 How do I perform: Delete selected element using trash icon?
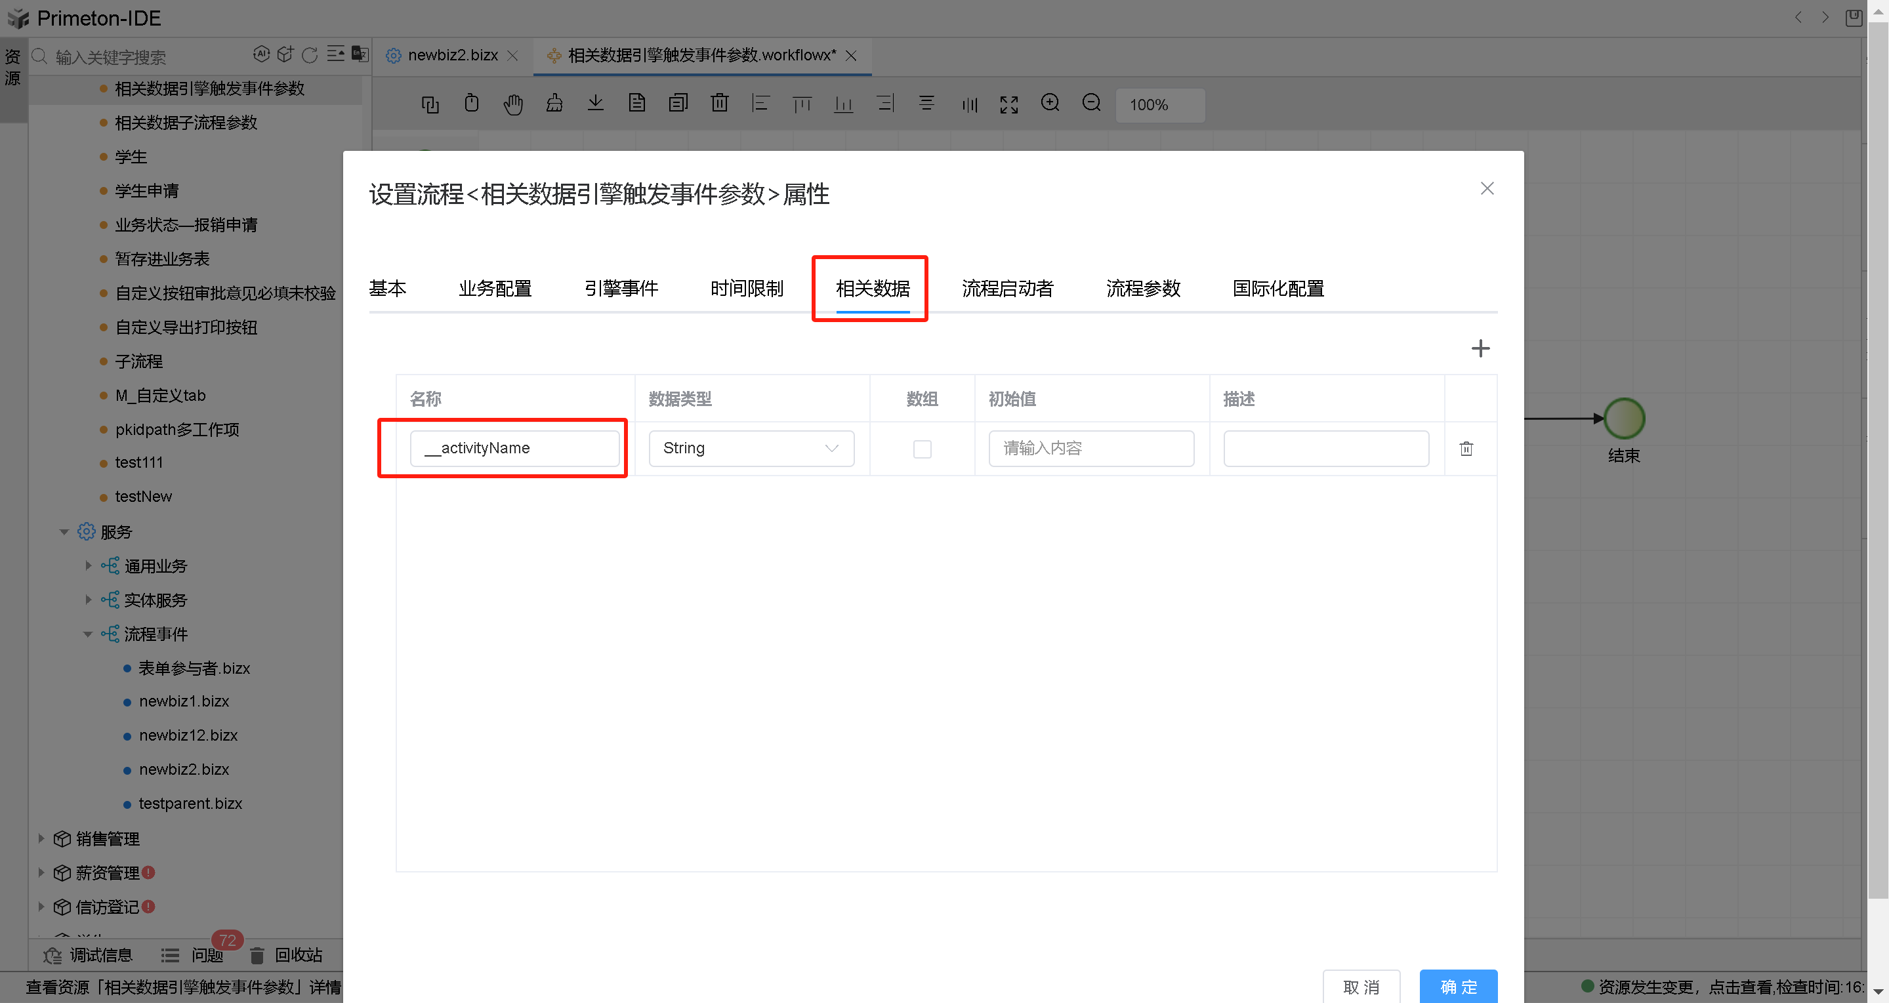tap(719, 104)
